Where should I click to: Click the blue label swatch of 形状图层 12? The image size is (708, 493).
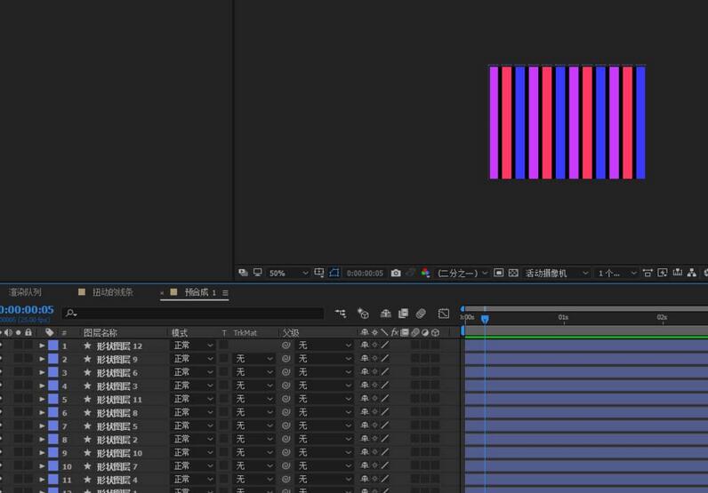[53, 346]
